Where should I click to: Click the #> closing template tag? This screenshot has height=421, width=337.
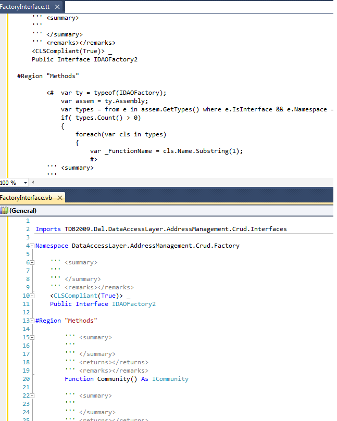[94, 159]
